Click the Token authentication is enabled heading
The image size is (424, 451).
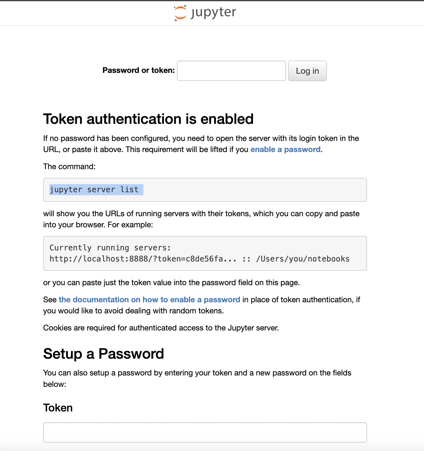click(x=148, y=119)
